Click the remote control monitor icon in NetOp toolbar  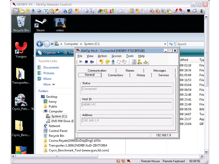pyautogui.click(x=16, y=11)
